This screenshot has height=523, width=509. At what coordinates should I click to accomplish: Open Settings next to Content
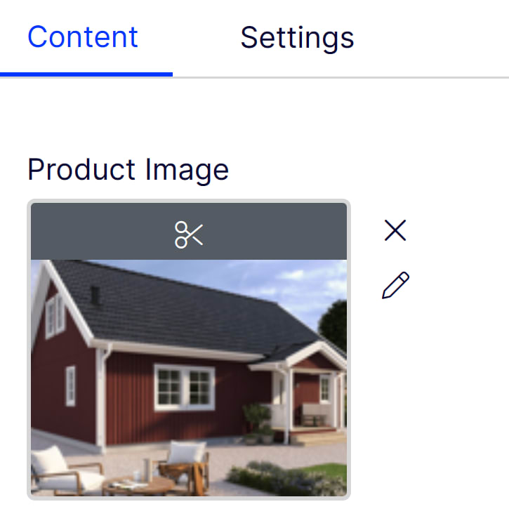tap(297, 38)
